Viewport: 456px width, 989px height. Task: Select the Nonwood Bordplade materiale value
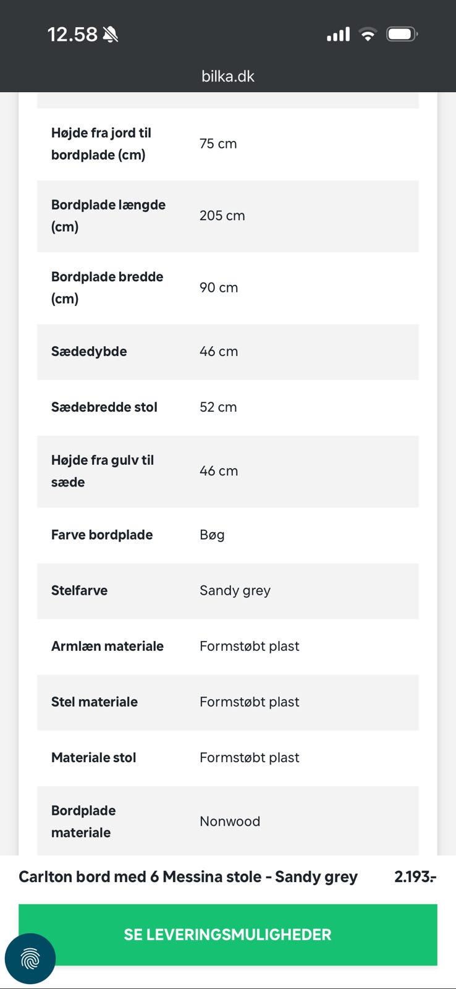(x=229, y=821)
